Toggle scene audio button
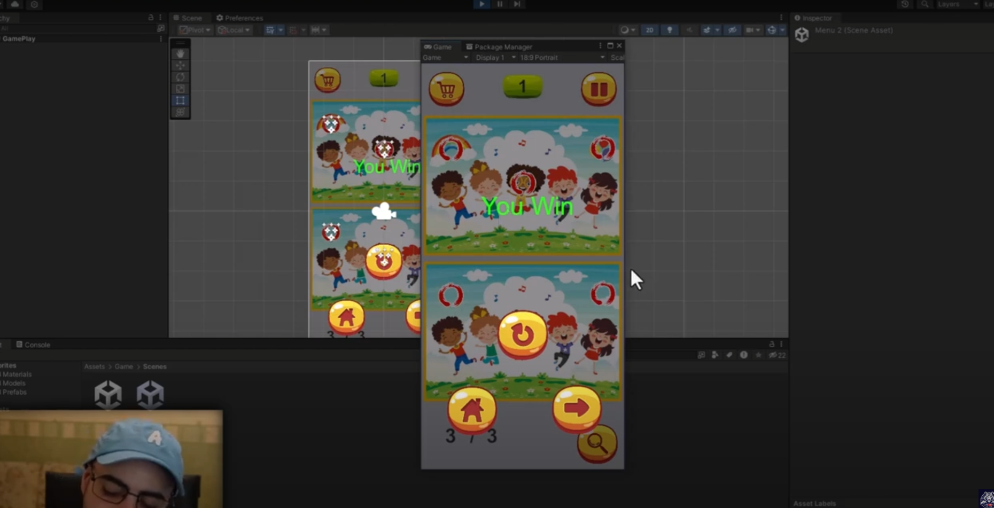The height and width of the screenshot is (508, 994). click(x=689, y=30)
